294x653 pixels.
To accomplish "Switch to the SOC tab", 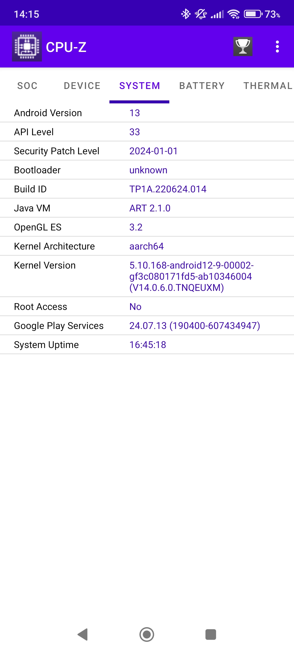I will (27, 86).
